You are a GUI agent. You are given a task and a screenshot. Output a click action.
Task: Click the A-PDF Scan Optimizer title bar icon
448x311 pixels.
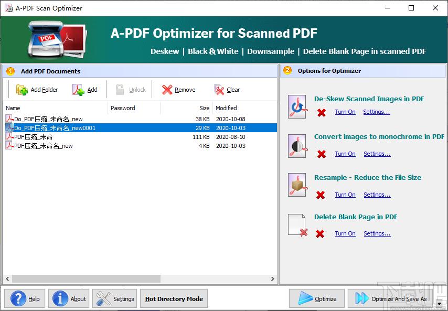[9, 8]
